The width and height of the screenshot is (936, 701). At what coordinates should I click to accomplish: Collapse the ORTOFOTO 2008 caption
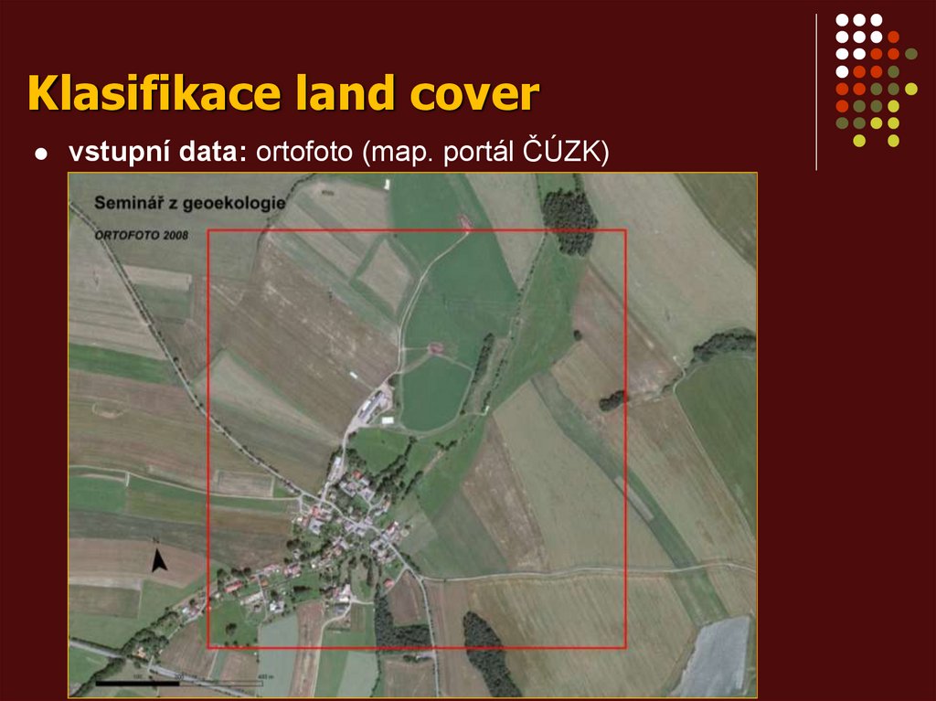[143, 235]
